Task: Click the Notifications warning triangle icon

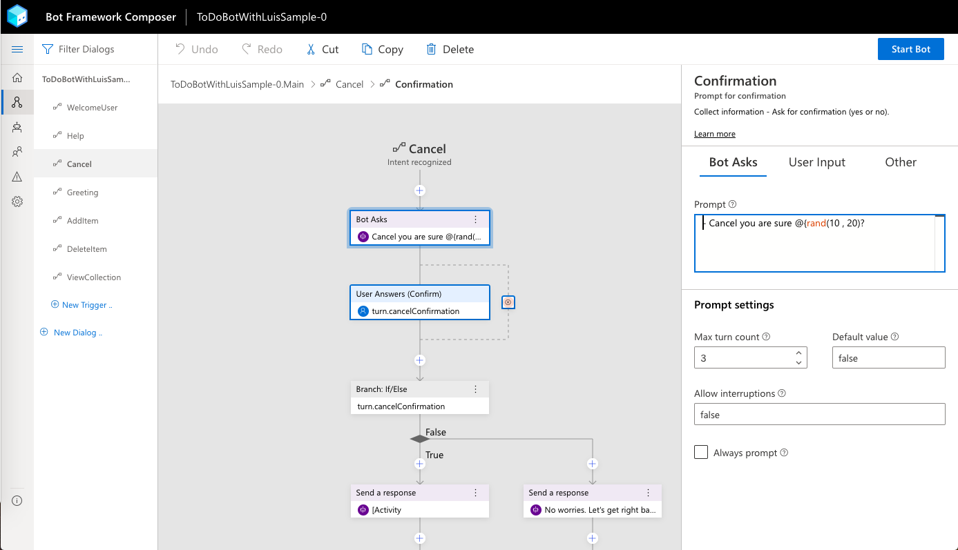Action: (x=17, y=176)
